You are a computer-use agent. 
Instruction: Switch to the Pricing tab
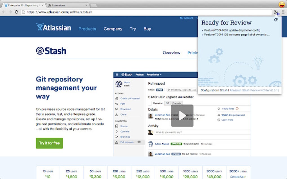pyautogui.click(x=192, y=53)
